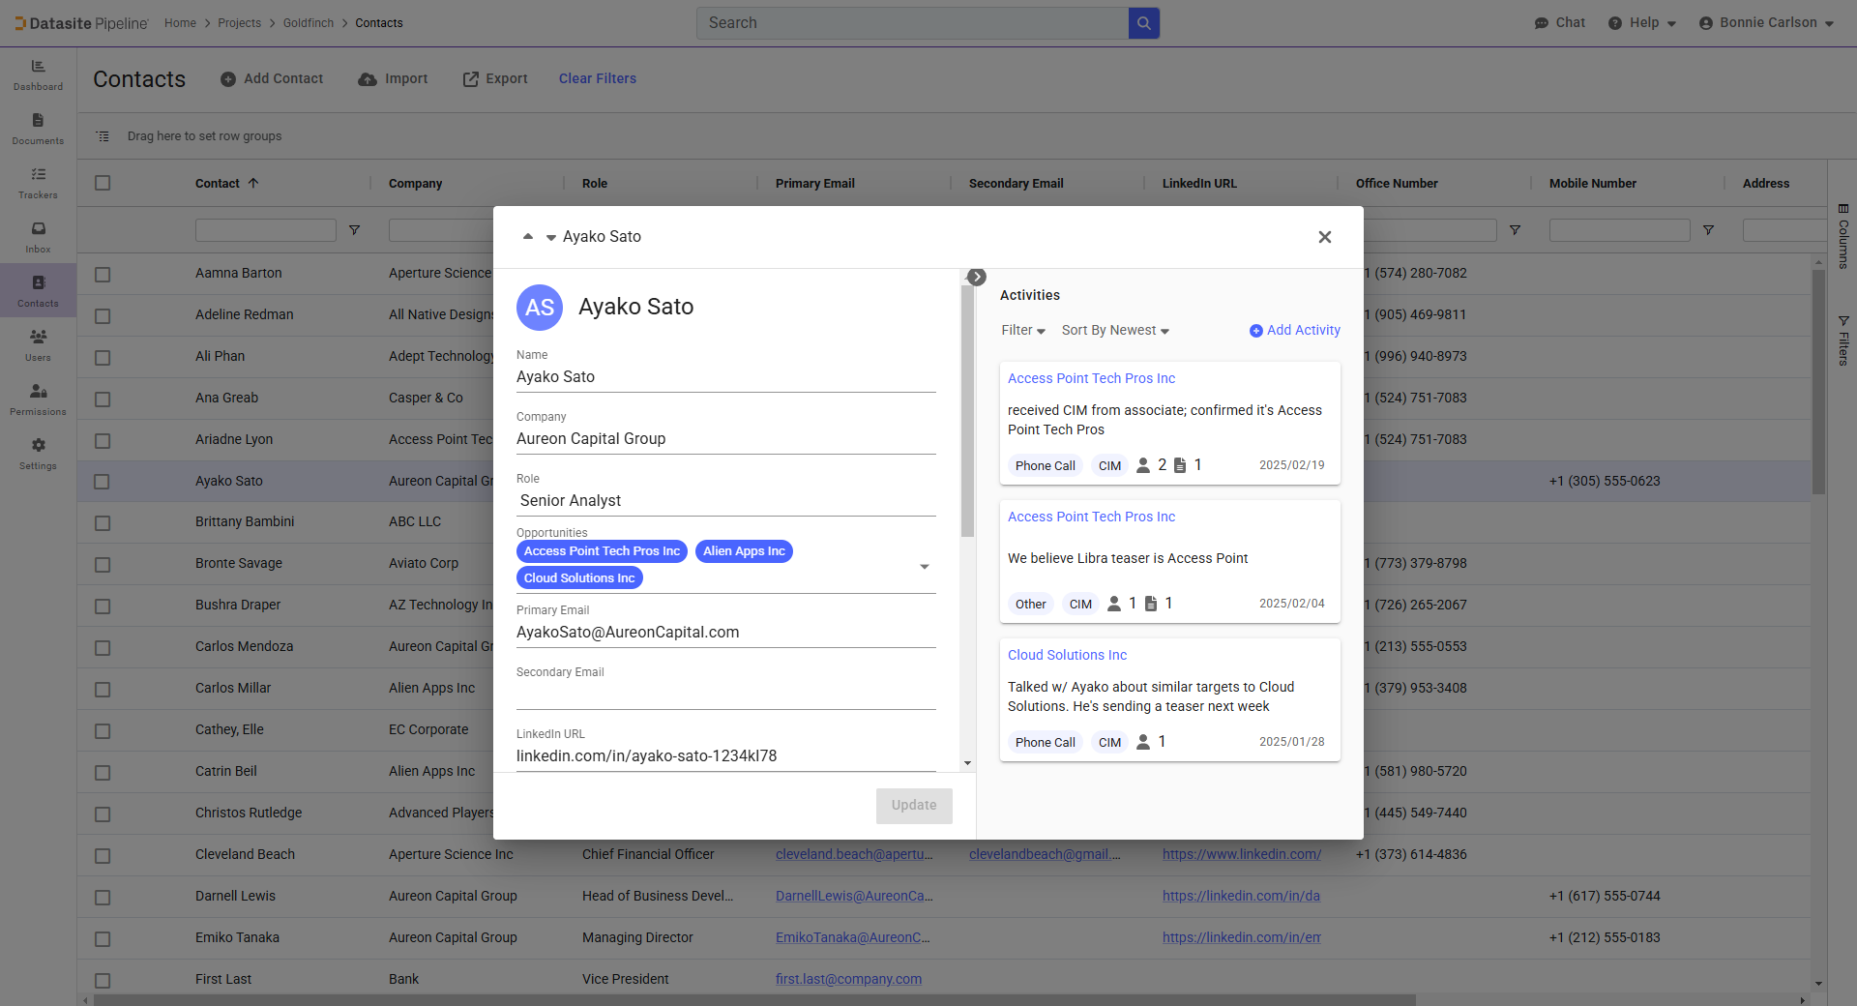Click the people count icon on 2025/02/19 activity
This screenshot has height=1006, width=1857.
tap(1143, 465)
